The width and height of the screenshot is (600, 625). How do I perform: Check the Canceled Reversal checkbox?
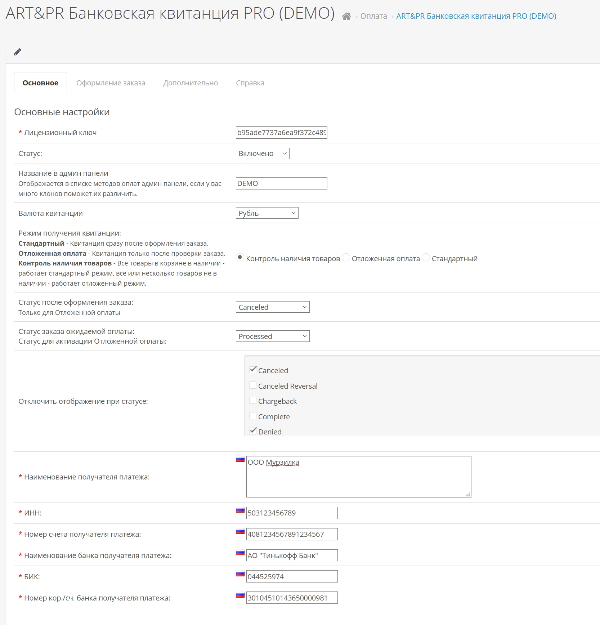(253, 385)
